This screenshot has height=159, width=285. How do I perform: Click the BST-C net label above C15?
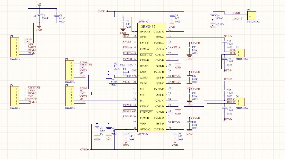click(x=228, y=79)
